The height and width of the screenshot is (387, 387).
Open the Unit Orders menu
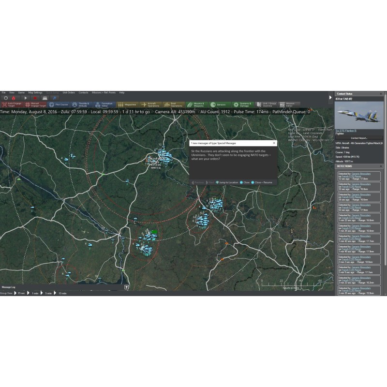pyautogui.click(x=69, y=92)
